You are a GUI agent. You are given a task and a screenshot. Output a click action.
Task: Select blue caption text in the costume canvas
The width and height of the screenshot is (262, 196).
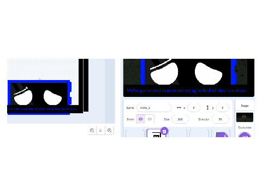click(x=42, y=109)
